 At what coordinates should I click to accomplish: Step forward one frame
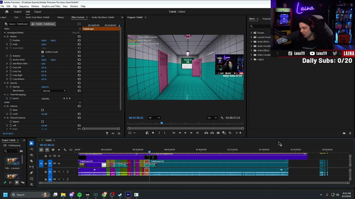pos(191,133)
